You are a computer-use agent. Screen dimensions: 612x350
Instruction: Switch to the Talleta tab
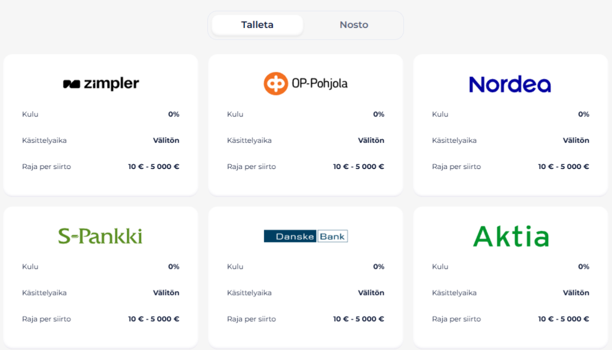click(257, 25)
